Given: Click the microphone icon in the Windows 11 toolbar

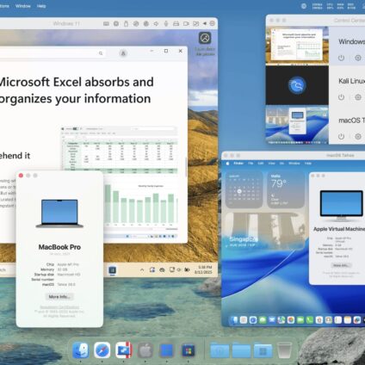Looking at the screenshot, I should point(166,24).
